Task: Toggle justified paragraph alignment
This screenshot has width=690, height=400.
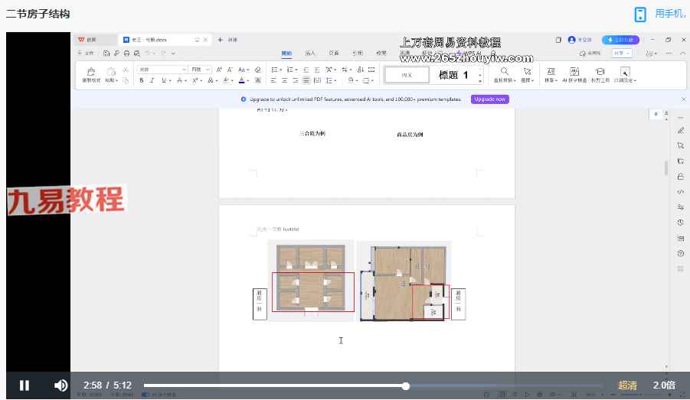Action: tap(306, 80)
